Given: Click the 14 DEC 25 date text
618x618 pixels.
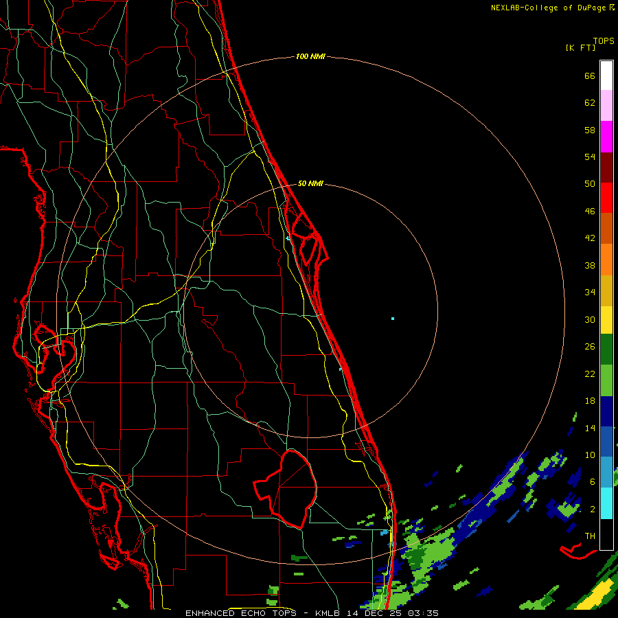Looking at the screenshot, I should 374,613.
